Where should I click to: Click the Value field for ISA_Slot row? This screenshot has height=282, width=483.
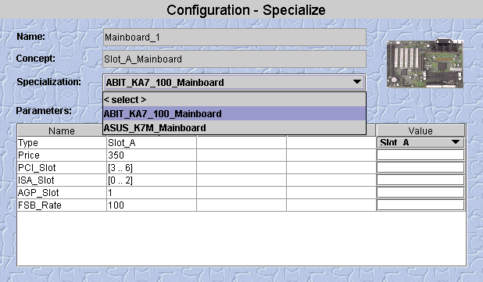pos(420,180)
